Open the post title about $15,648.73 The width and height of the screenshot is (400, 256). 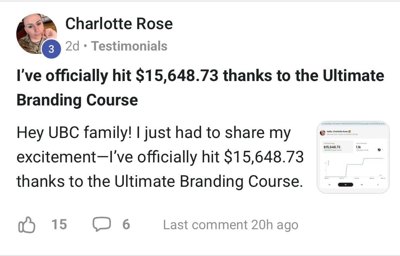click(200, 87)
